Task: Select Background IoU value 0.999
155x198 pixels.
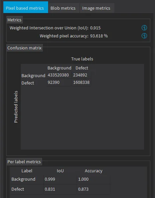Action: [60, 179]
